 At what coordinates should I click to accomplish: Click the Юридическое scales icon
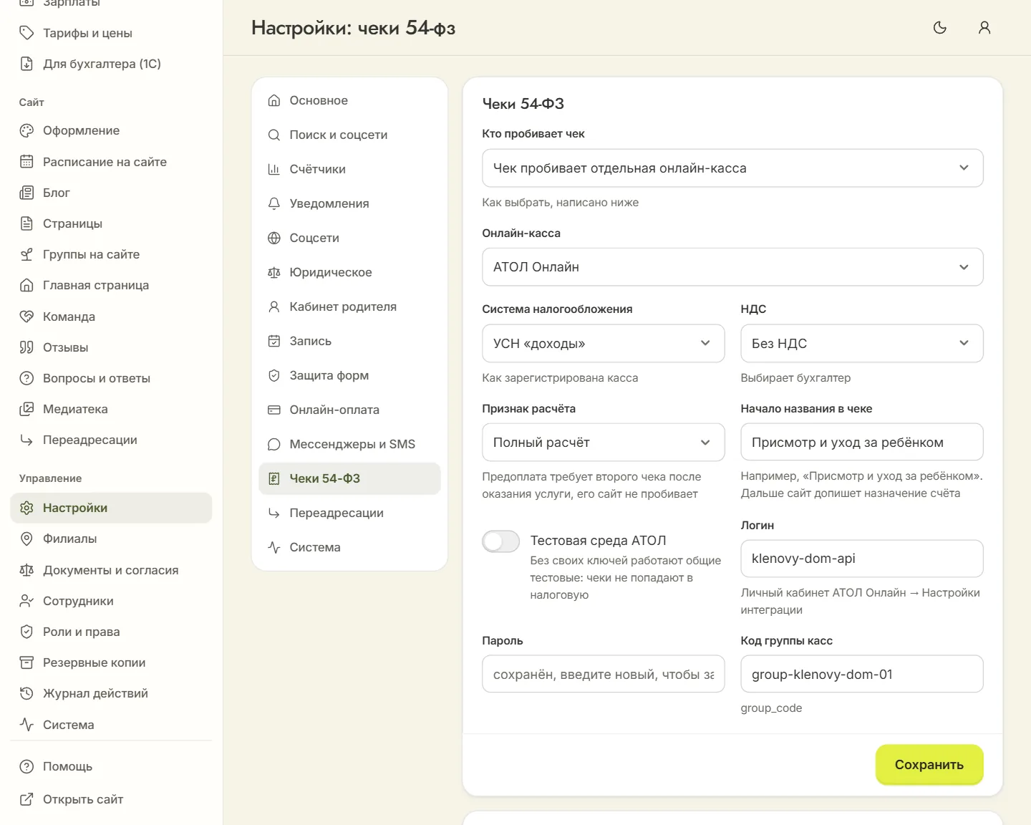pos(274,272)
